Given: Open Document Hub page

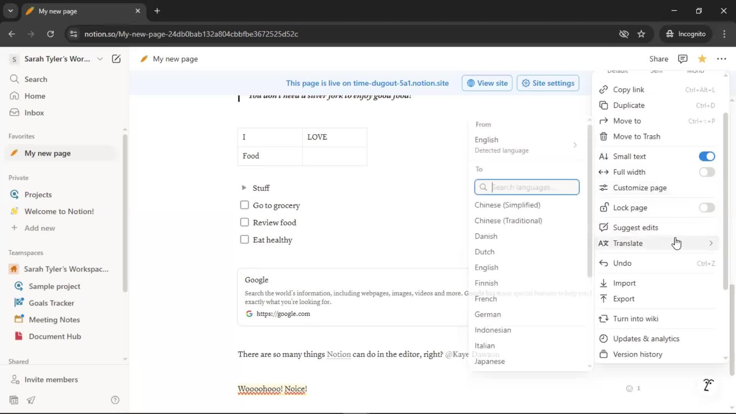Looking at the screenshot, I should 55,336.
